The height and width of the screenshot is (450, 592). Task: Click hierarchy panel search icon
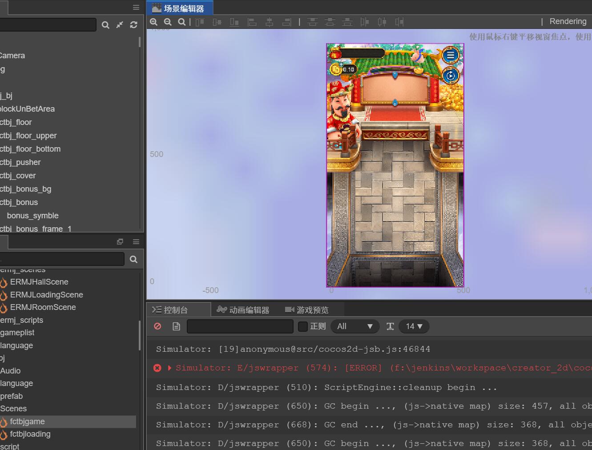tap(105, 25)
